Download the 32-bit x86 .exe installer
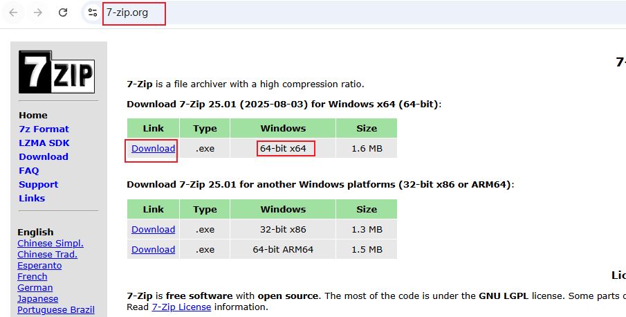Screen dimensions: 626x317 154,230
